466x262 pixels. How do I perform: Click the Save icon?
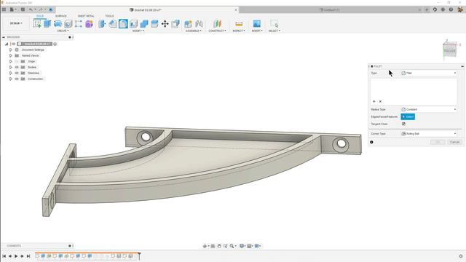[x=23, y=9]
